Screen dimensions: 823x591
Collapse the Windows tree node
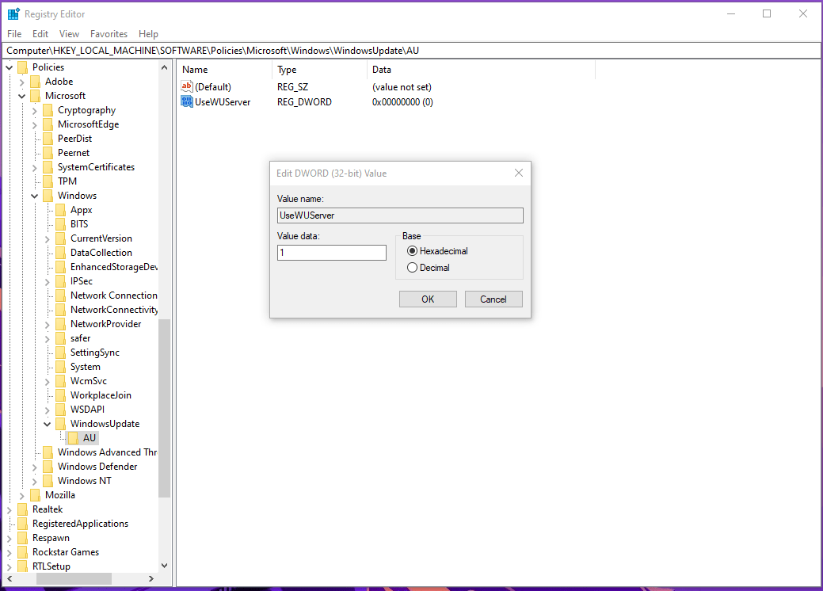[35, 196]
